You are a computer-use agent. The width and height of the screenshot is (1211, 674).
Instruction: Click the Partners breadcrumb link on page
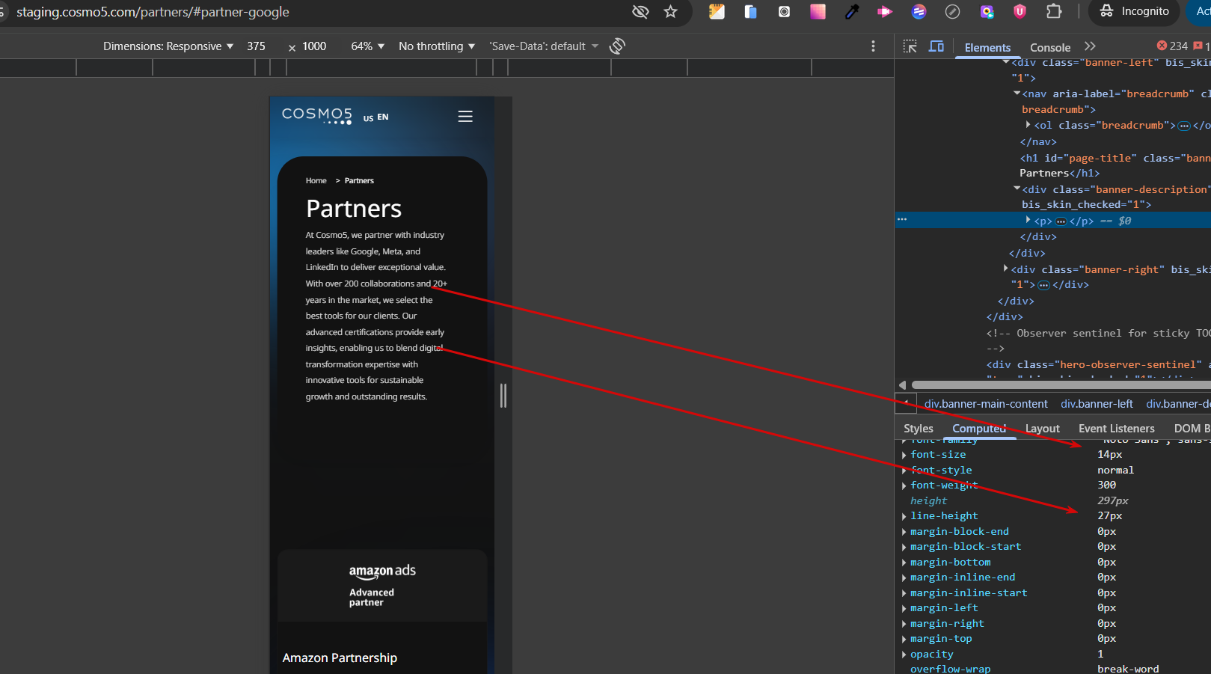359,181
